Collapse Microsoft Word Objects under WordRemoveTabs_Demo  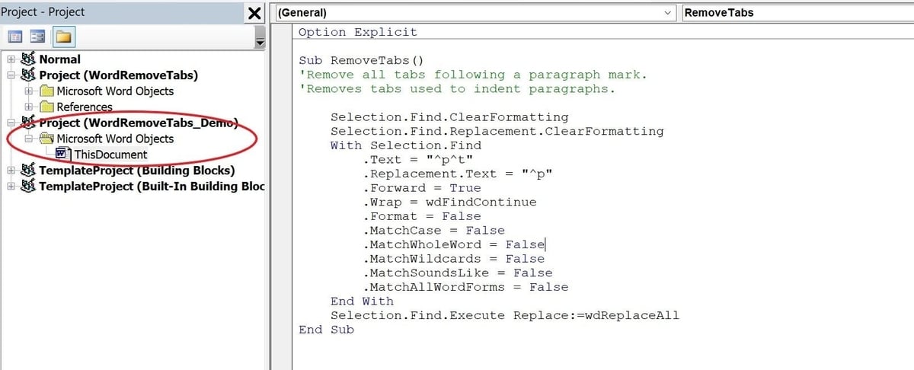click(29, 139)
